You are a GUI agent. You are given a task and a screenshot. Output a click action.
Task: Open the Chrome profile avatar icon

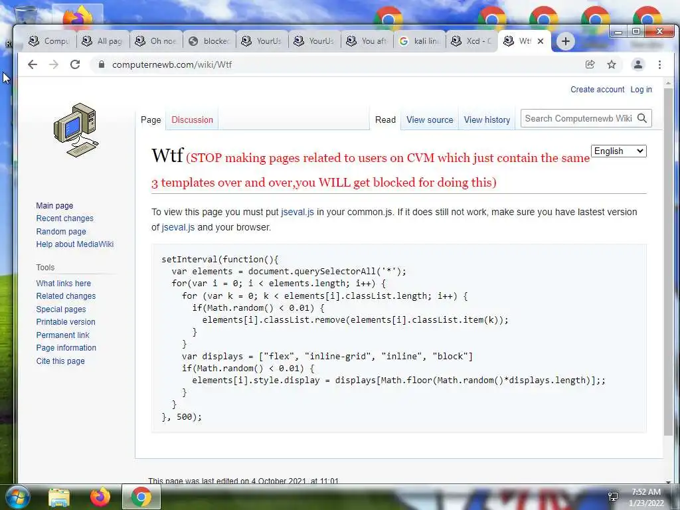638,64
